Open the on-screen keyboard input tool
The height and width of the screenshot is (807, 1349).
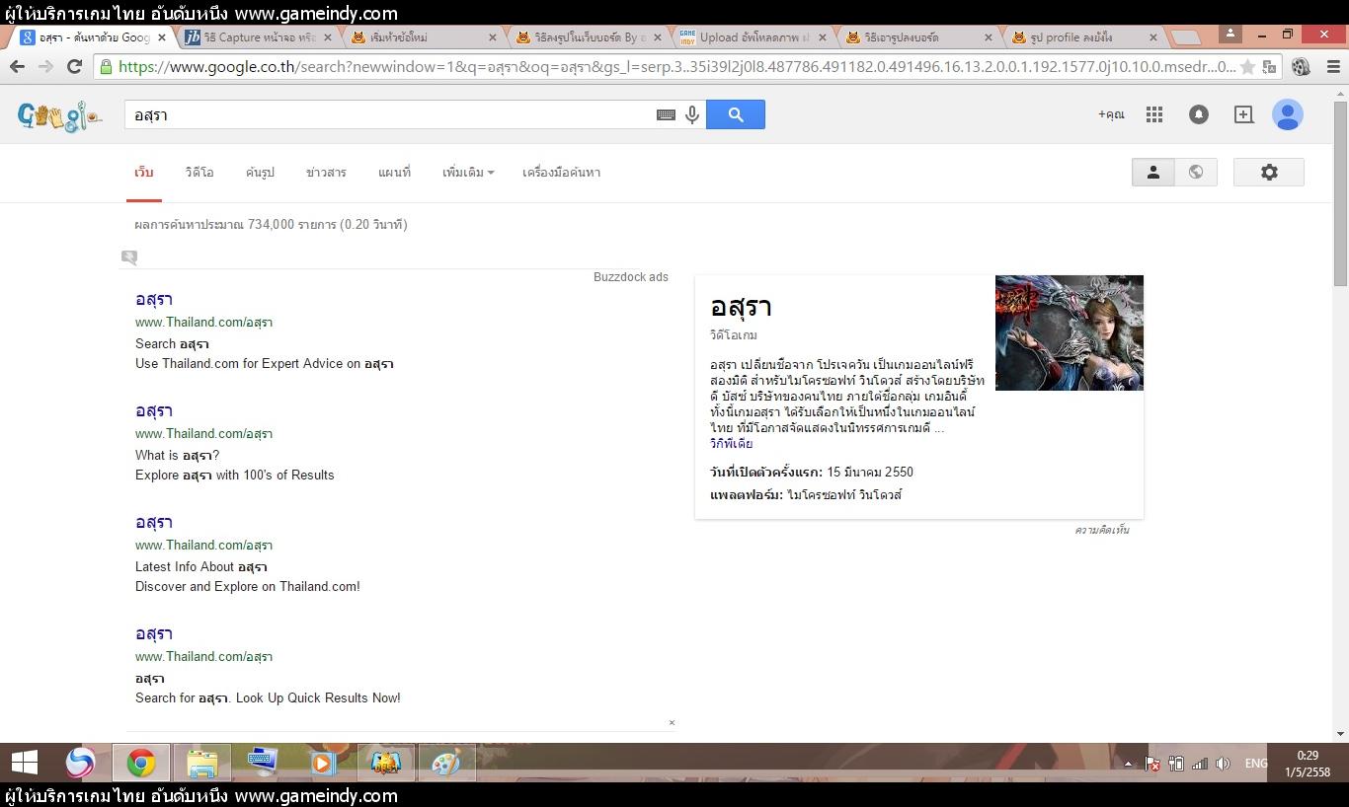tap(667, 114)
